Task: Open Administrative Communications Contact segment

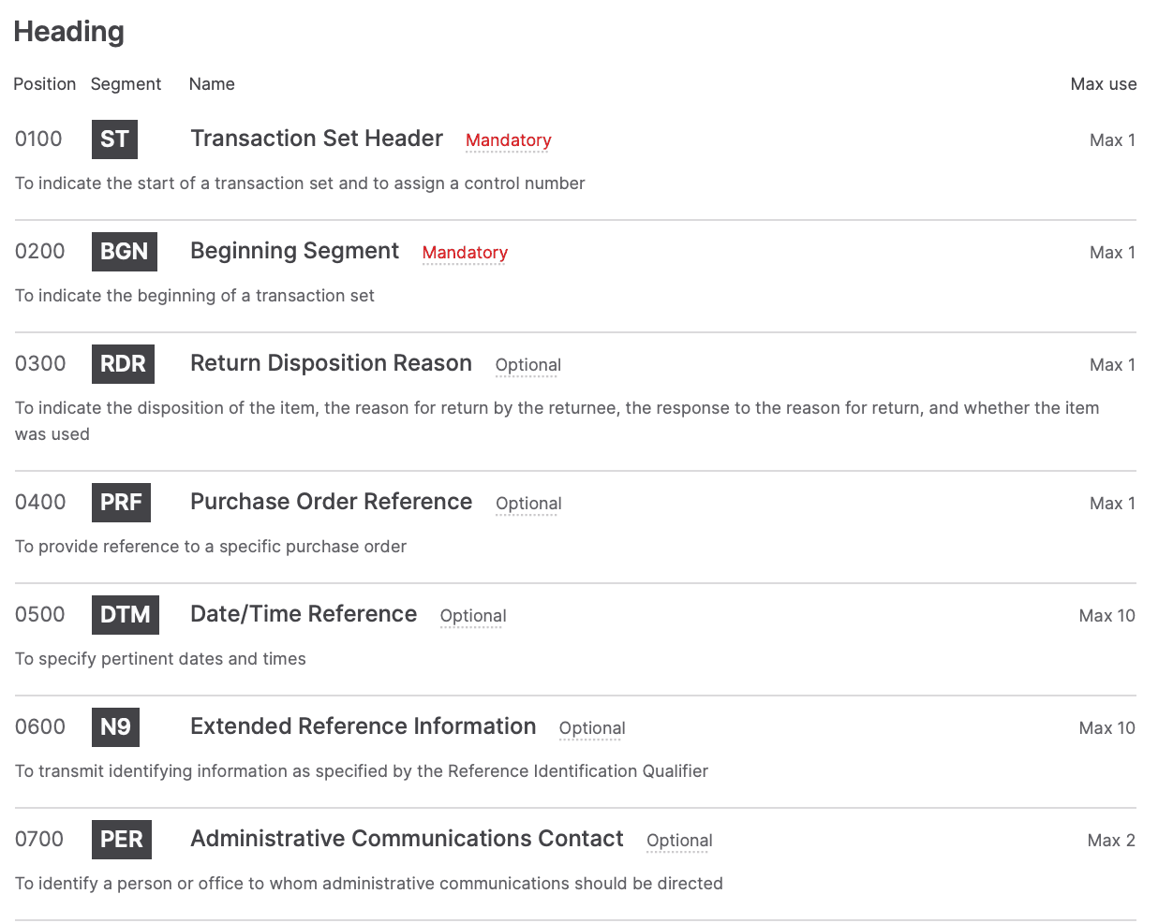Action: coord(407,839)
